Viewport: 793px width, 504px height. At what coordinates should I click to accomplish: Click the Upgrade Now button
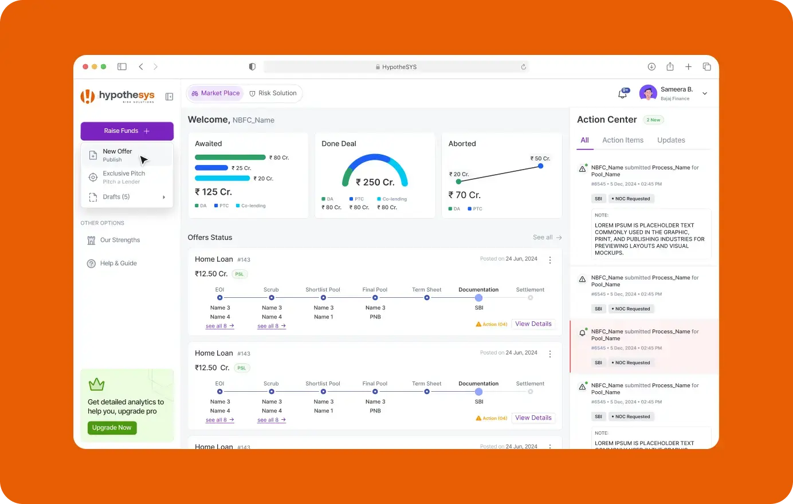click(112, 428)
